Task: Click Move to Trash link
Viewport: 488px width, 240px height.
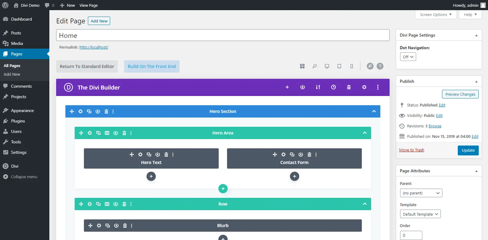Action: 411,150
